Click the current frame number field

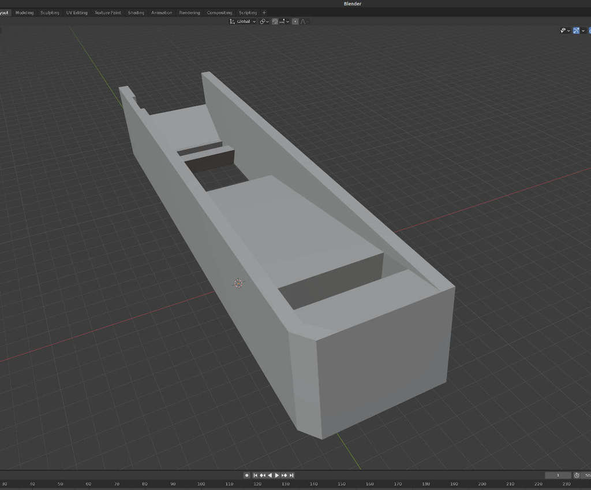(x=558, y=475)
